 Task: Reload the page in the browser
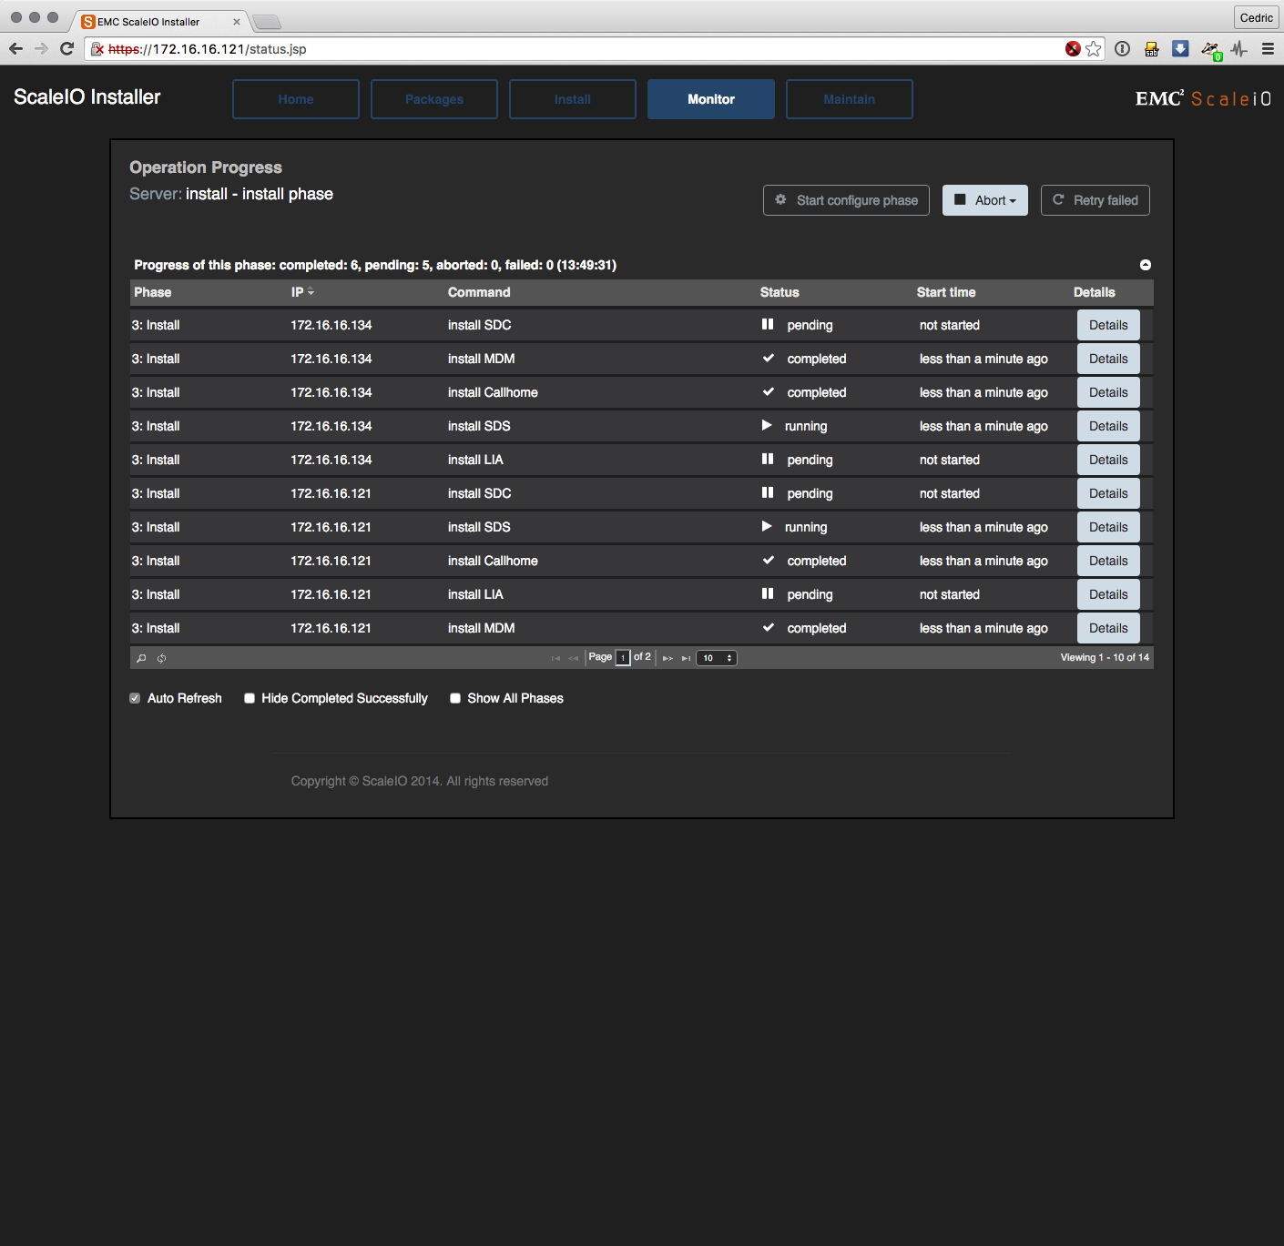coord(66,49)
